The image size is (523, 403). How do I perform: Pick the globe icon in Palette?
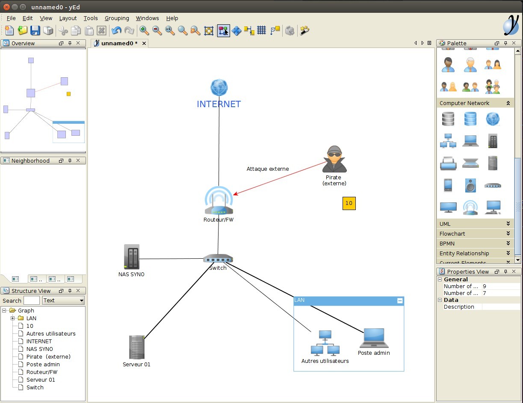(493, 119)
